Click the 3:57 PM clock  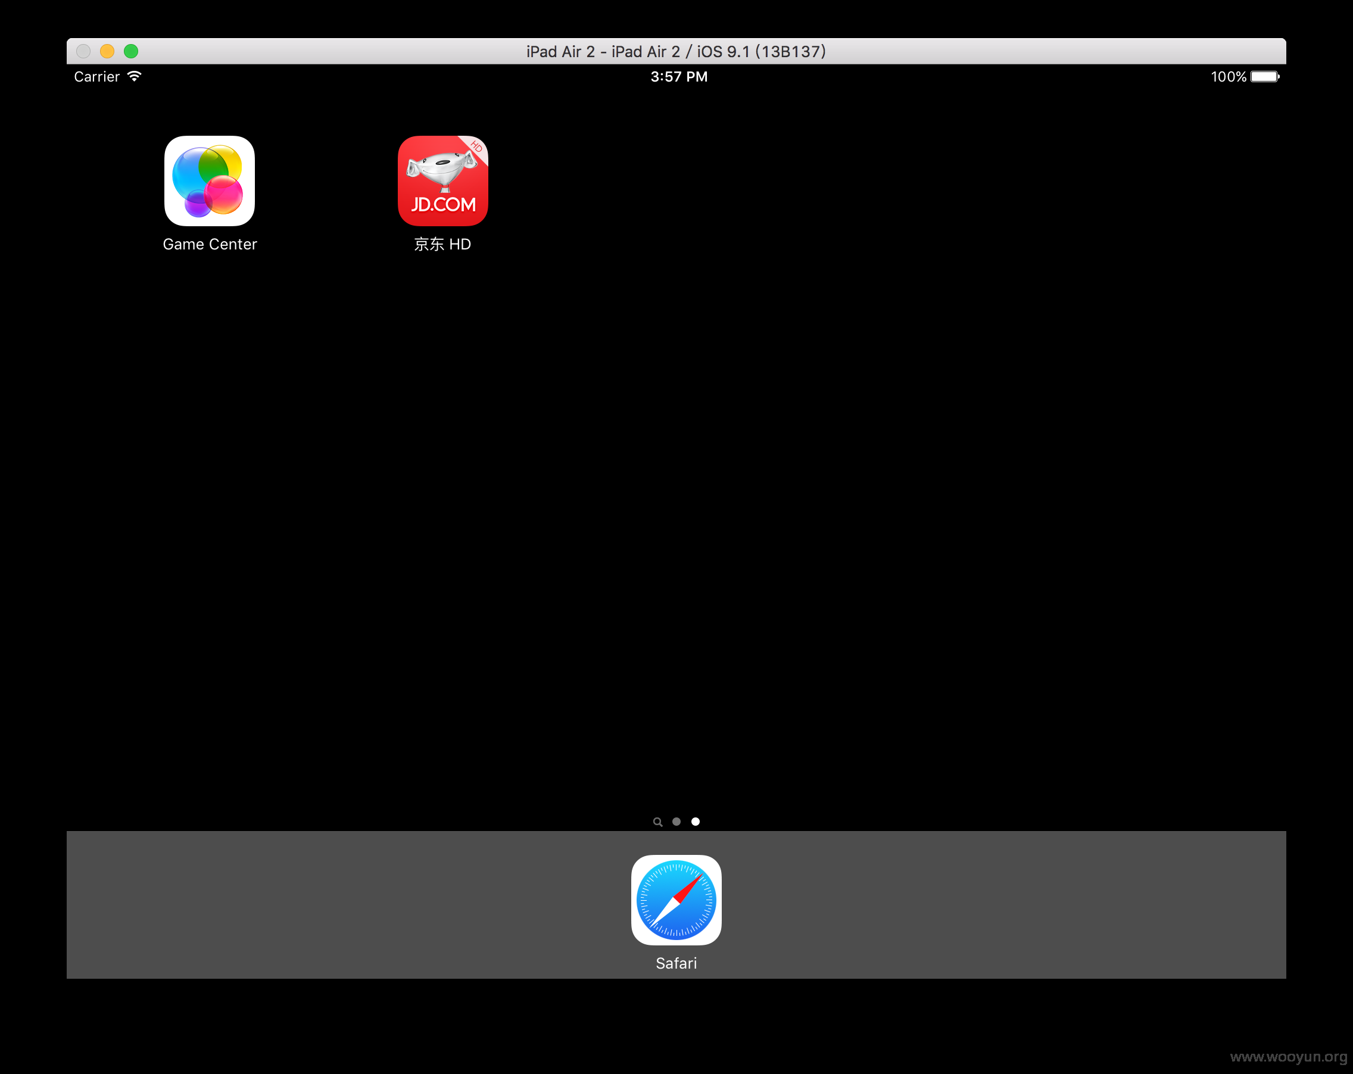[x=679, y=77]
